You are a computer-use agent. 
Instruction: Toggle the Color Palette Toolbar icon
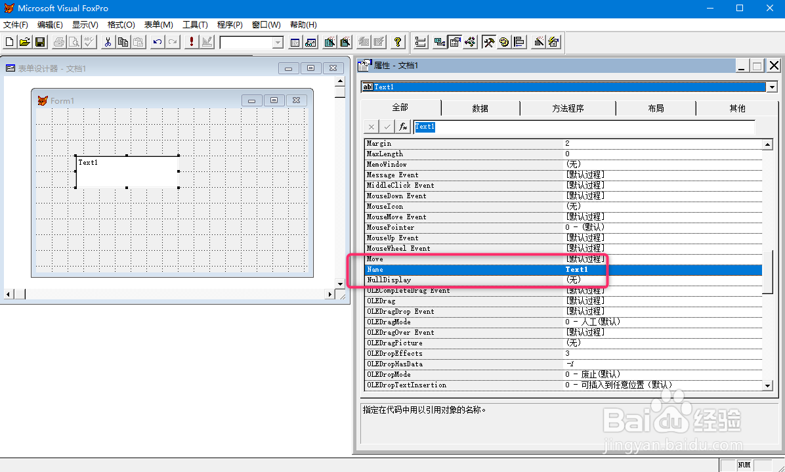(503, 43)
